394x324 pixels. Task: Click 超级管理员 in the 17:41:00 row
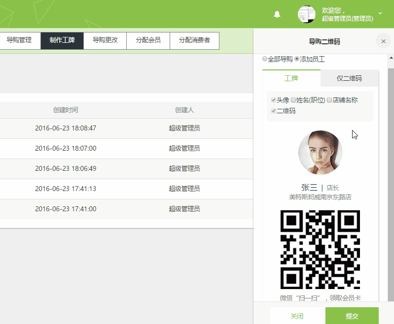(x=184, y=209)
